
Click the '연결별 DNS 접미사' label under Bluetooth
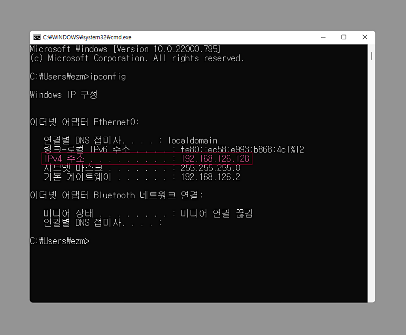[82, 223]
